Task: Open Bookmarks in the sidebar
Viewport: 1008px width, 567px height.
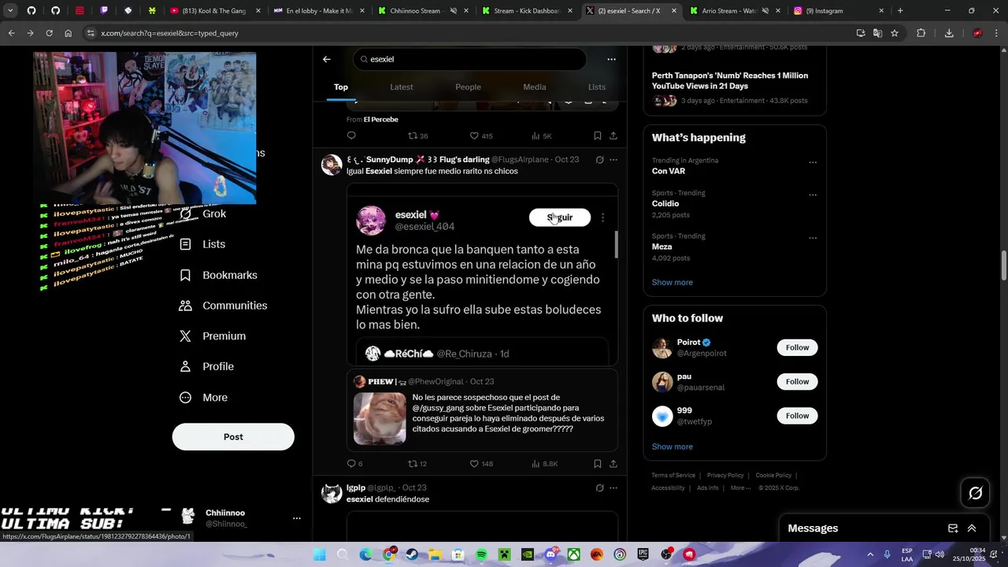Action: click(x=219, y=275)
